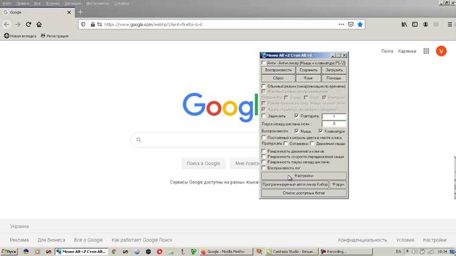Open the Пуск start button

click(x=9, y=252)
